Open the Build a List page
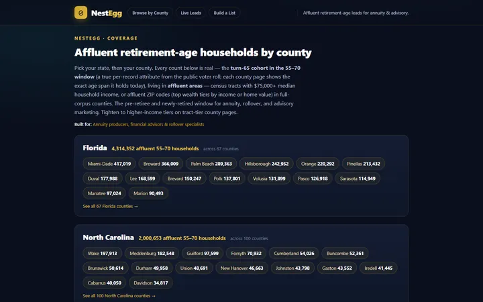The image size is (483, 302). [224, 13]
